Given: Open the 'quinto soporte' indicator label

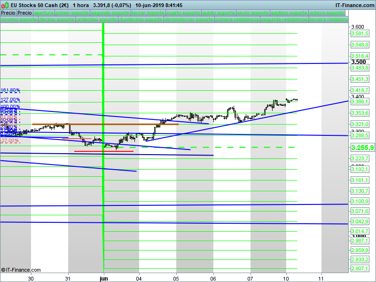Looking at the screenshot, I should [x=218, y=13].
